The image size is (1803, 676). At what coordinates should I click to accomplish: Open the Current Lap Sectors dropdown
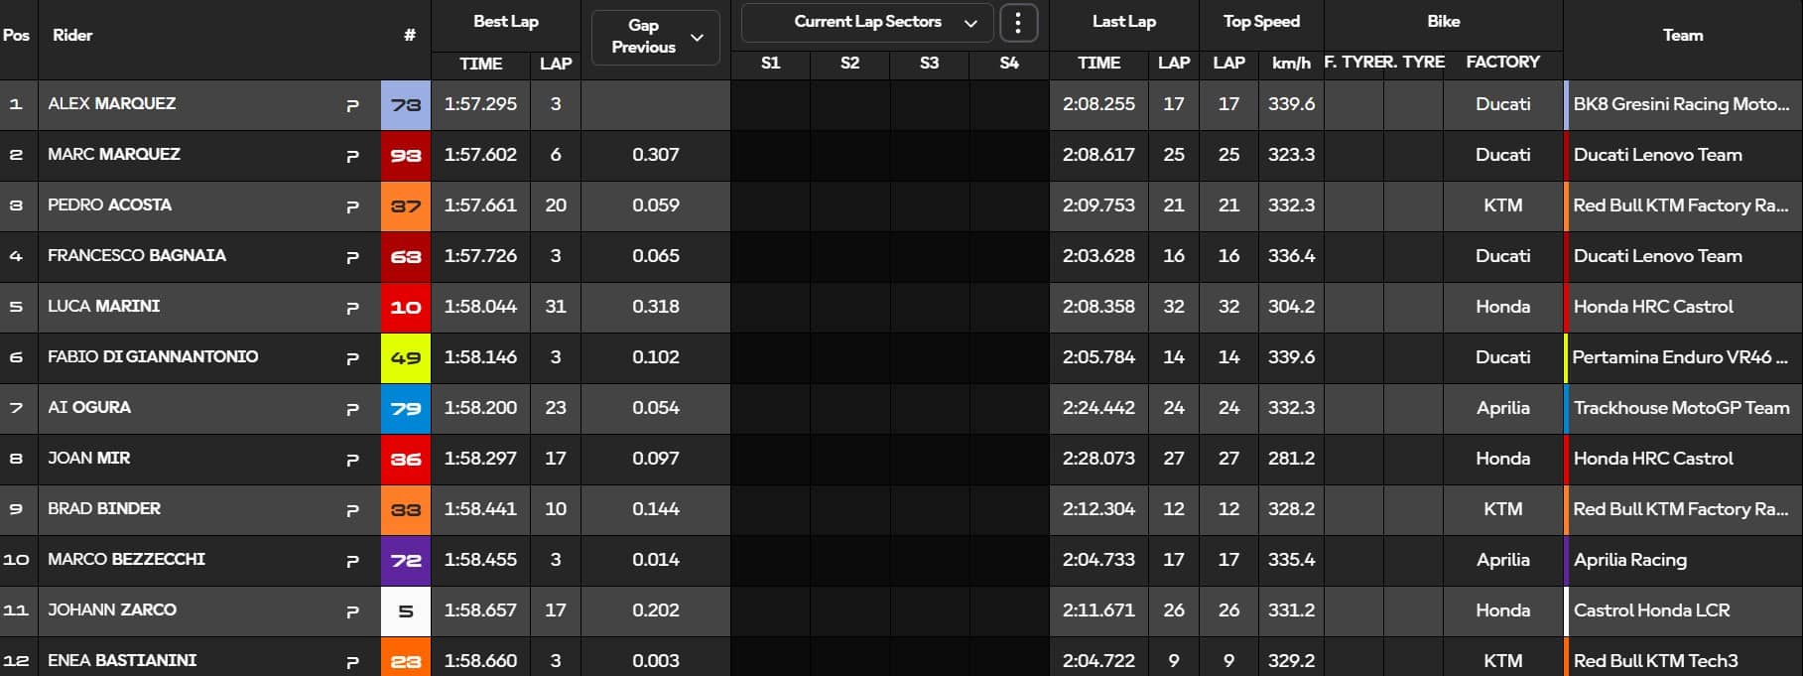(x=867, y=23)
